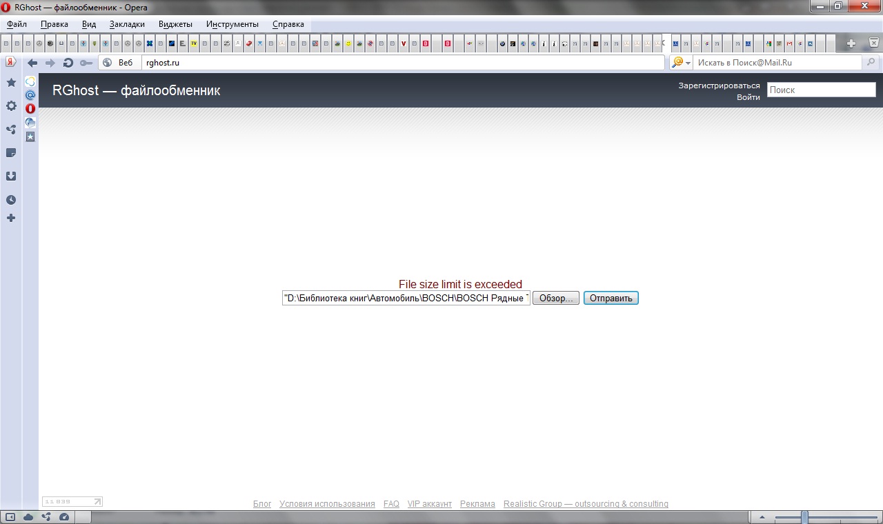
Task: Open the closed tabs trash icon
Action: coord(873,43)
